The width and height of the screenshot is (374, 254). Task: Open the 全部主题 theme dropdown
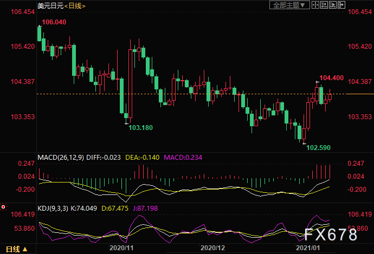[289, 5]
